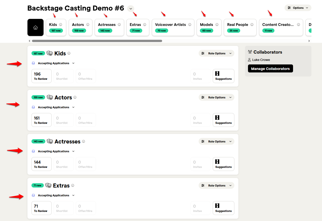Image resolution: width=322 pixels, height=221 pixels.
Task: Click info icon on Actresses tab
Action: [119, 25]
